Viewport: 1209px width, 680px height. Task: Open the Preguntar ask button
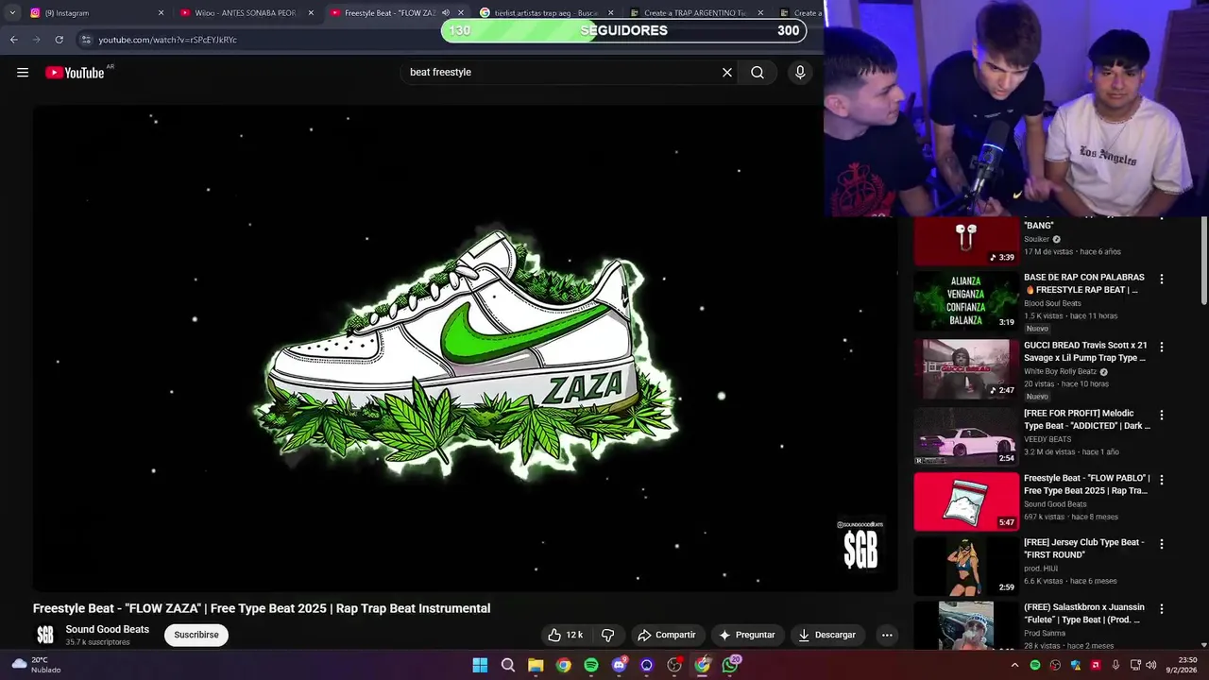(x=747, y=635)
